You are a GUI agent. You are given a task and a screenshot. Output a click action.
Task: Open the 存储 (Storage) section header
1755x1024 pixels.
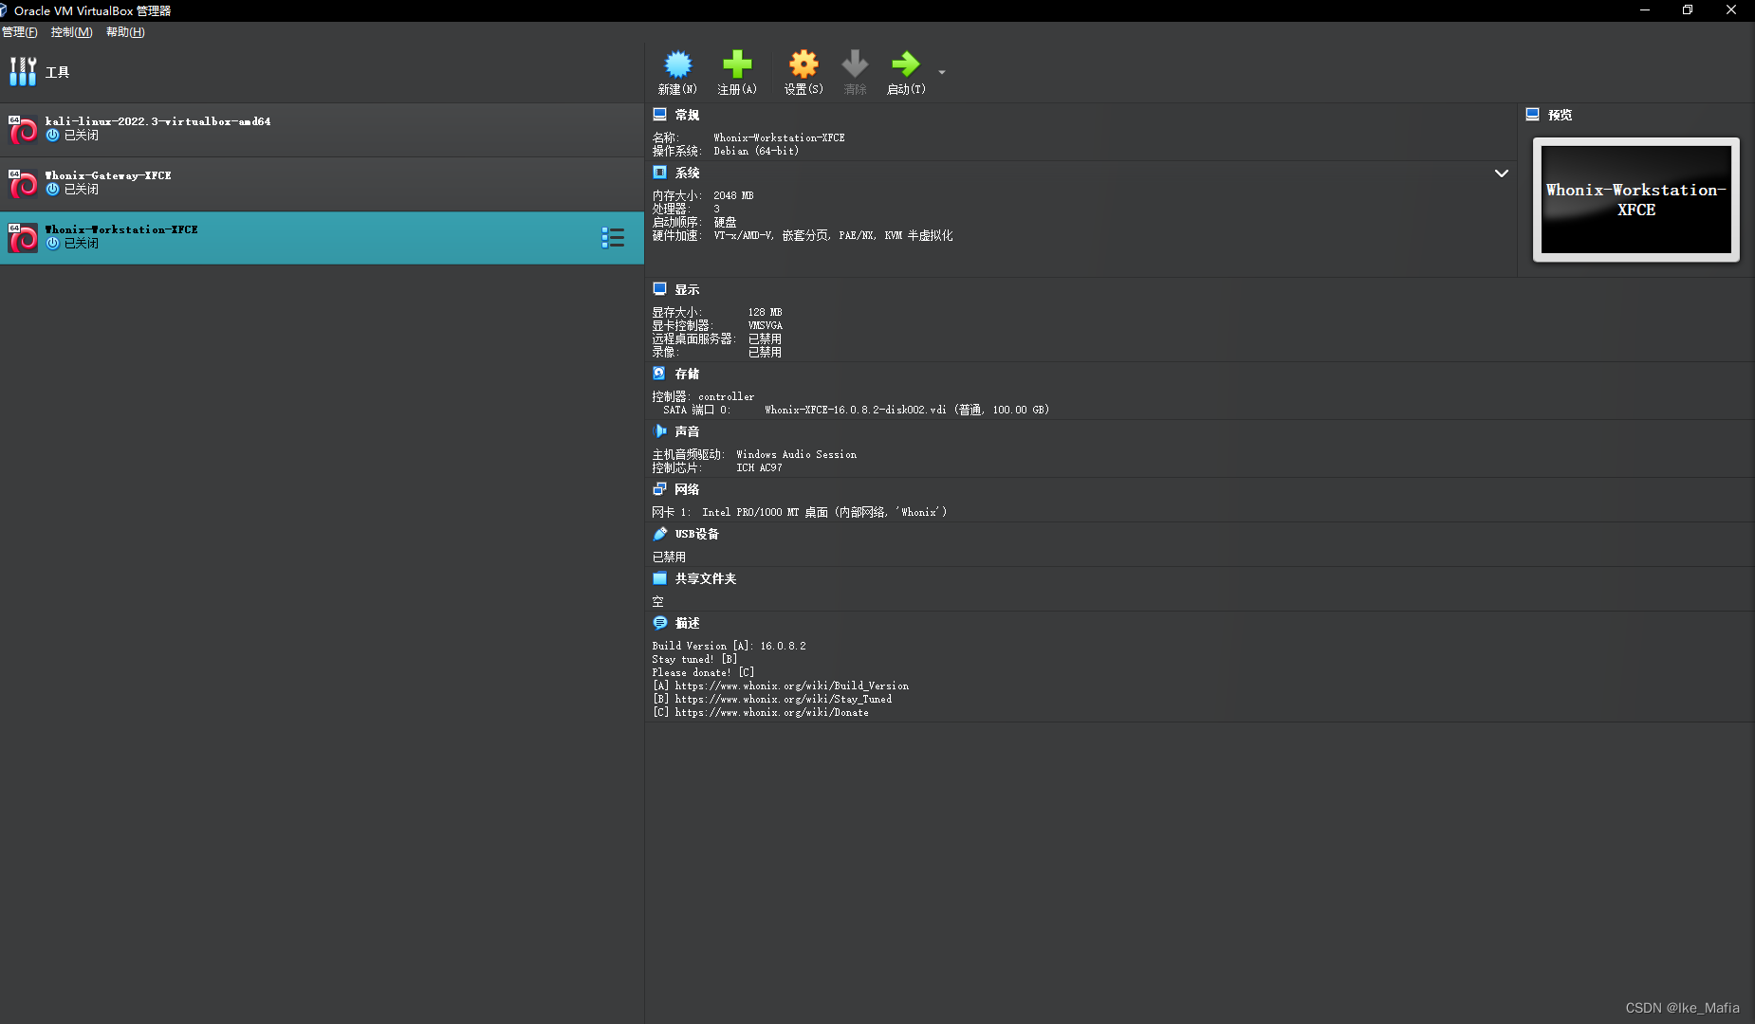coord(687,374)
